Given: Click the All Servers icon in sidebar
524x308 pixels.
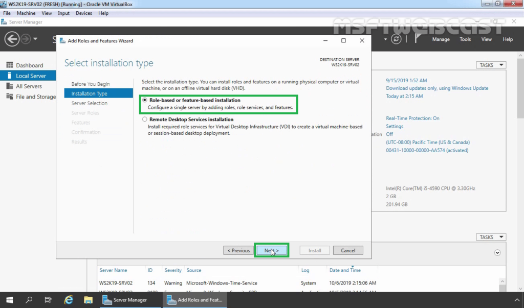Looking at the screenshot, I should (10, 86).
